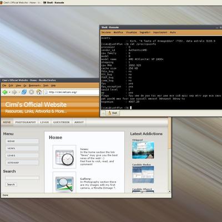Click the Search button under the search field
This screenshot has width=222, height=222.
pyautogui.click(x=11, y=184)
